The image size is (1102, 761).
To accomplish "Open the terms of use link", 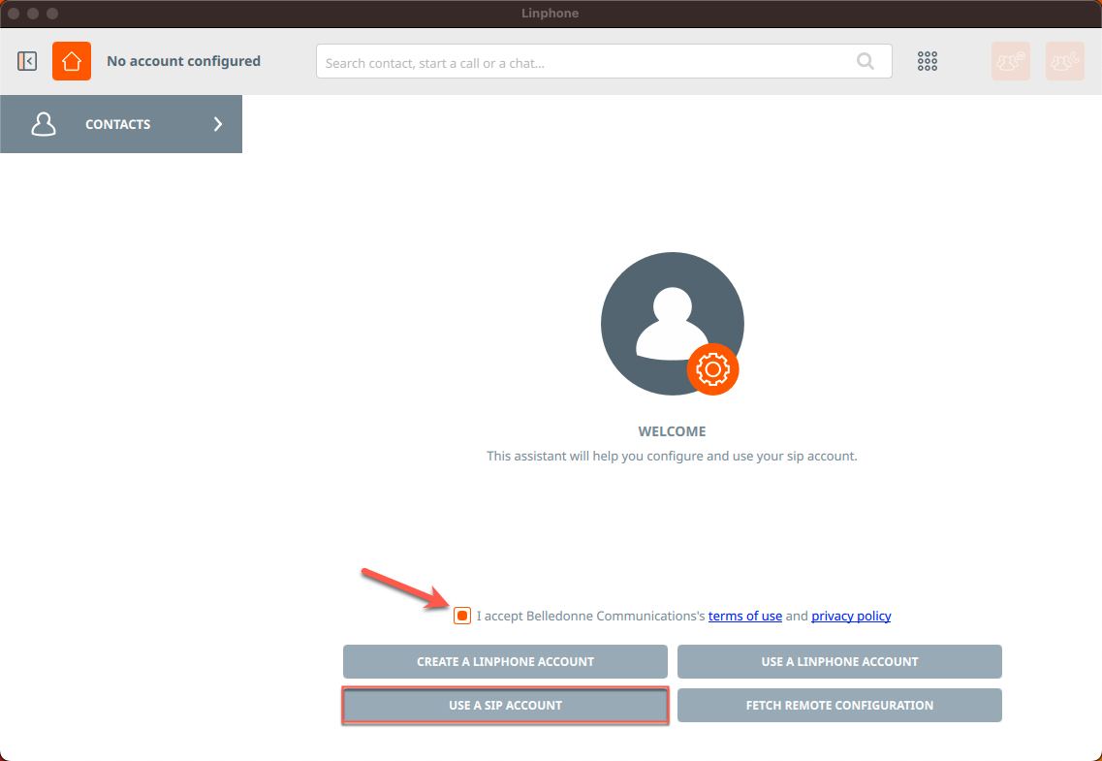I will 744,616.
